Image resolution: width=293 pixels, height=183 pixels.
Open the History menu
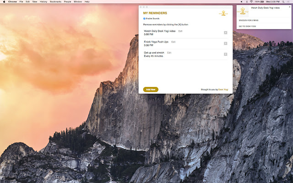(x=43, y=2)
